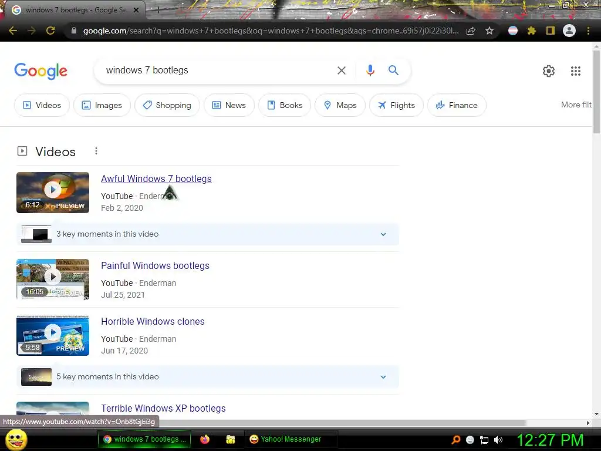The height and width of the screenshot is (451, 601).
Task: Filter results by Maps
Action: 340,105
